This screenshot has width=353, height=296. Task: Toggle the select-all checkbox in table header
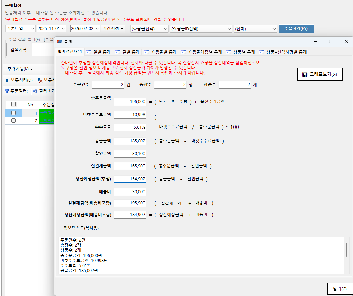click(x=14, y=105)
